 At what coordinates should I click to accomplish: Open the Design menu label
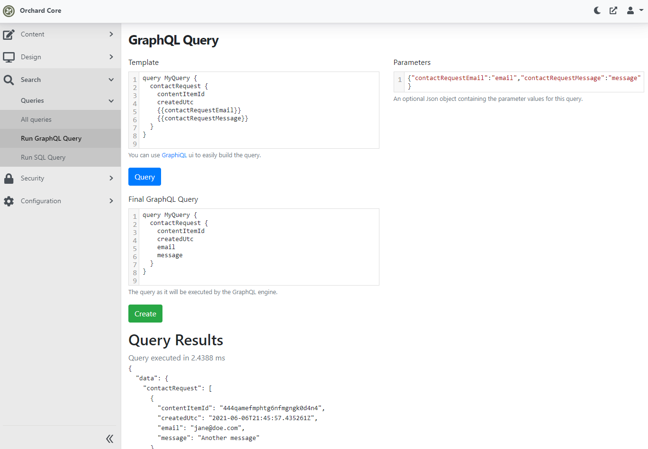click(31, 57)
